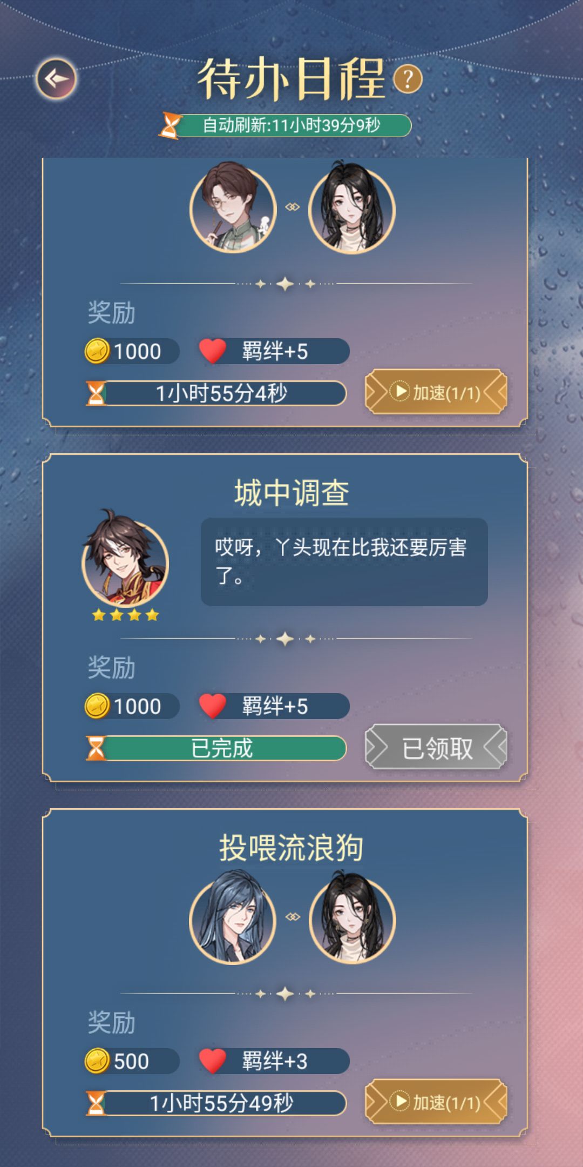Tap the dialogue bubble about 丫头
The height and width of the screenshot is (1167, 583).
(344, 562)
